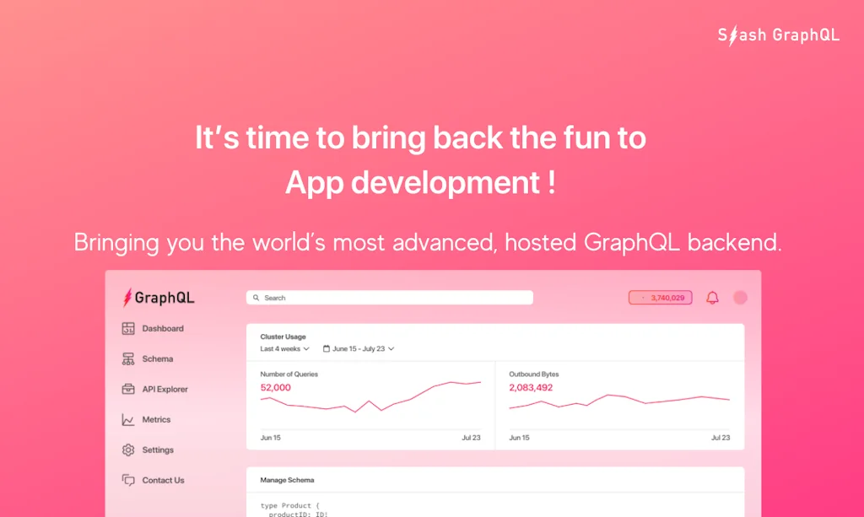Expand the Cluster Usage panel options
The width and height of the screenshot is (864, 517).
[283, 337]
